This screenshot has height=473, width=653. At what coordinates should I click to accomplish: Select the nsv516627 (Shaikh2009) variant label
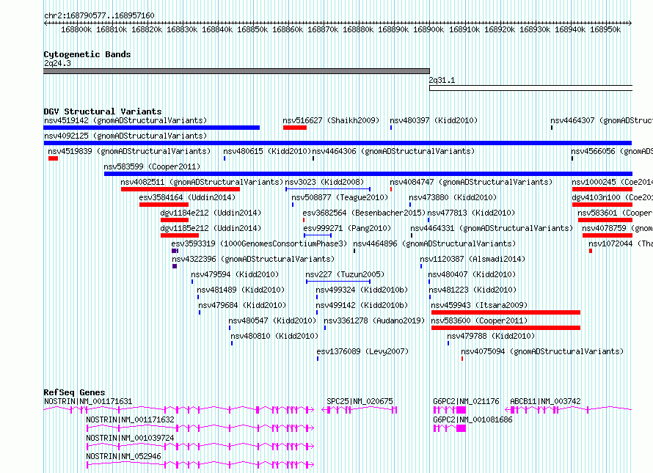331,120
